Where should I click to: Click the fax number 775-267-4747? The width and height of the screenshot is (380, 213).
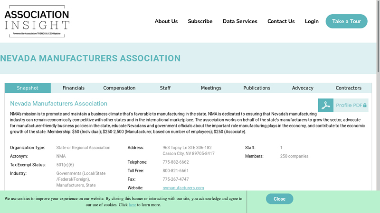point(175,179)
